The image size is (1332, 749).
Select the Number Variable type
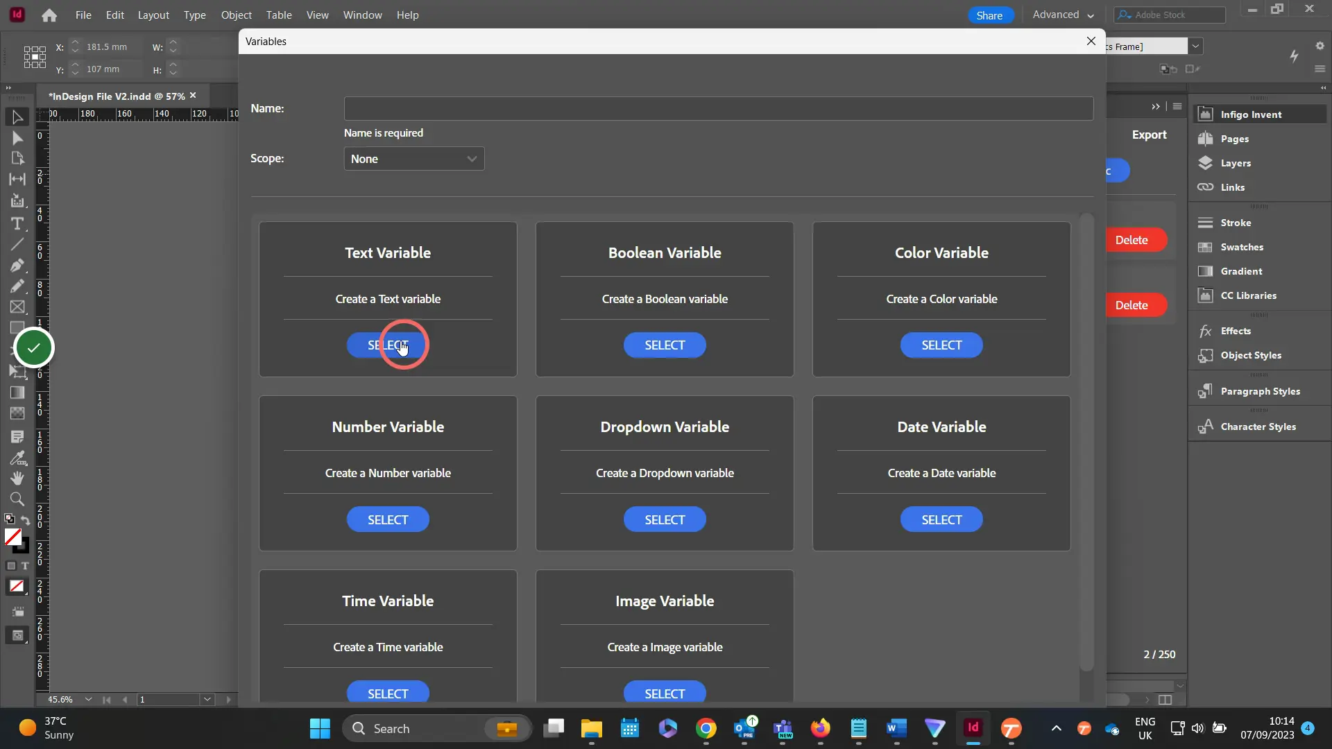388,519
